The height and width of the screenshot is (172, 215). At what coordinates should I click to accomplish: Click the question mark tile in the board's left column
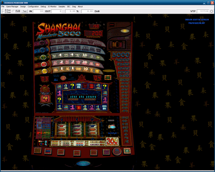point(59,100)
